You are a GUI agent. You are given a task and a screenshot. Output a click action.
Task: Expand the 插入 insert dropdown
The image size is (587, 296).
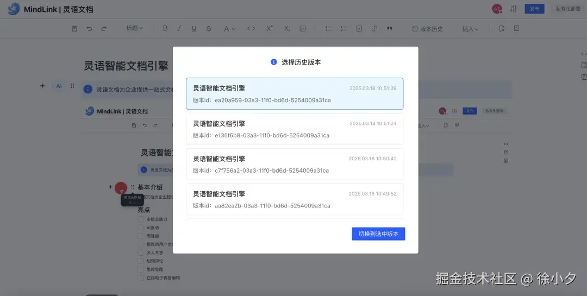coord(470,29)
